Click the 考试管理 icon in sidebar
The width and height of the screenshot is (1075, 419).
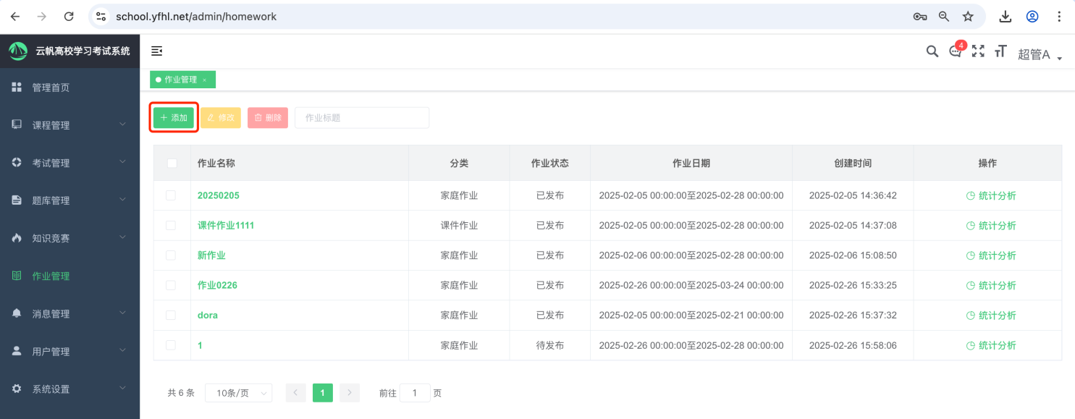click(x=17, y=162)
